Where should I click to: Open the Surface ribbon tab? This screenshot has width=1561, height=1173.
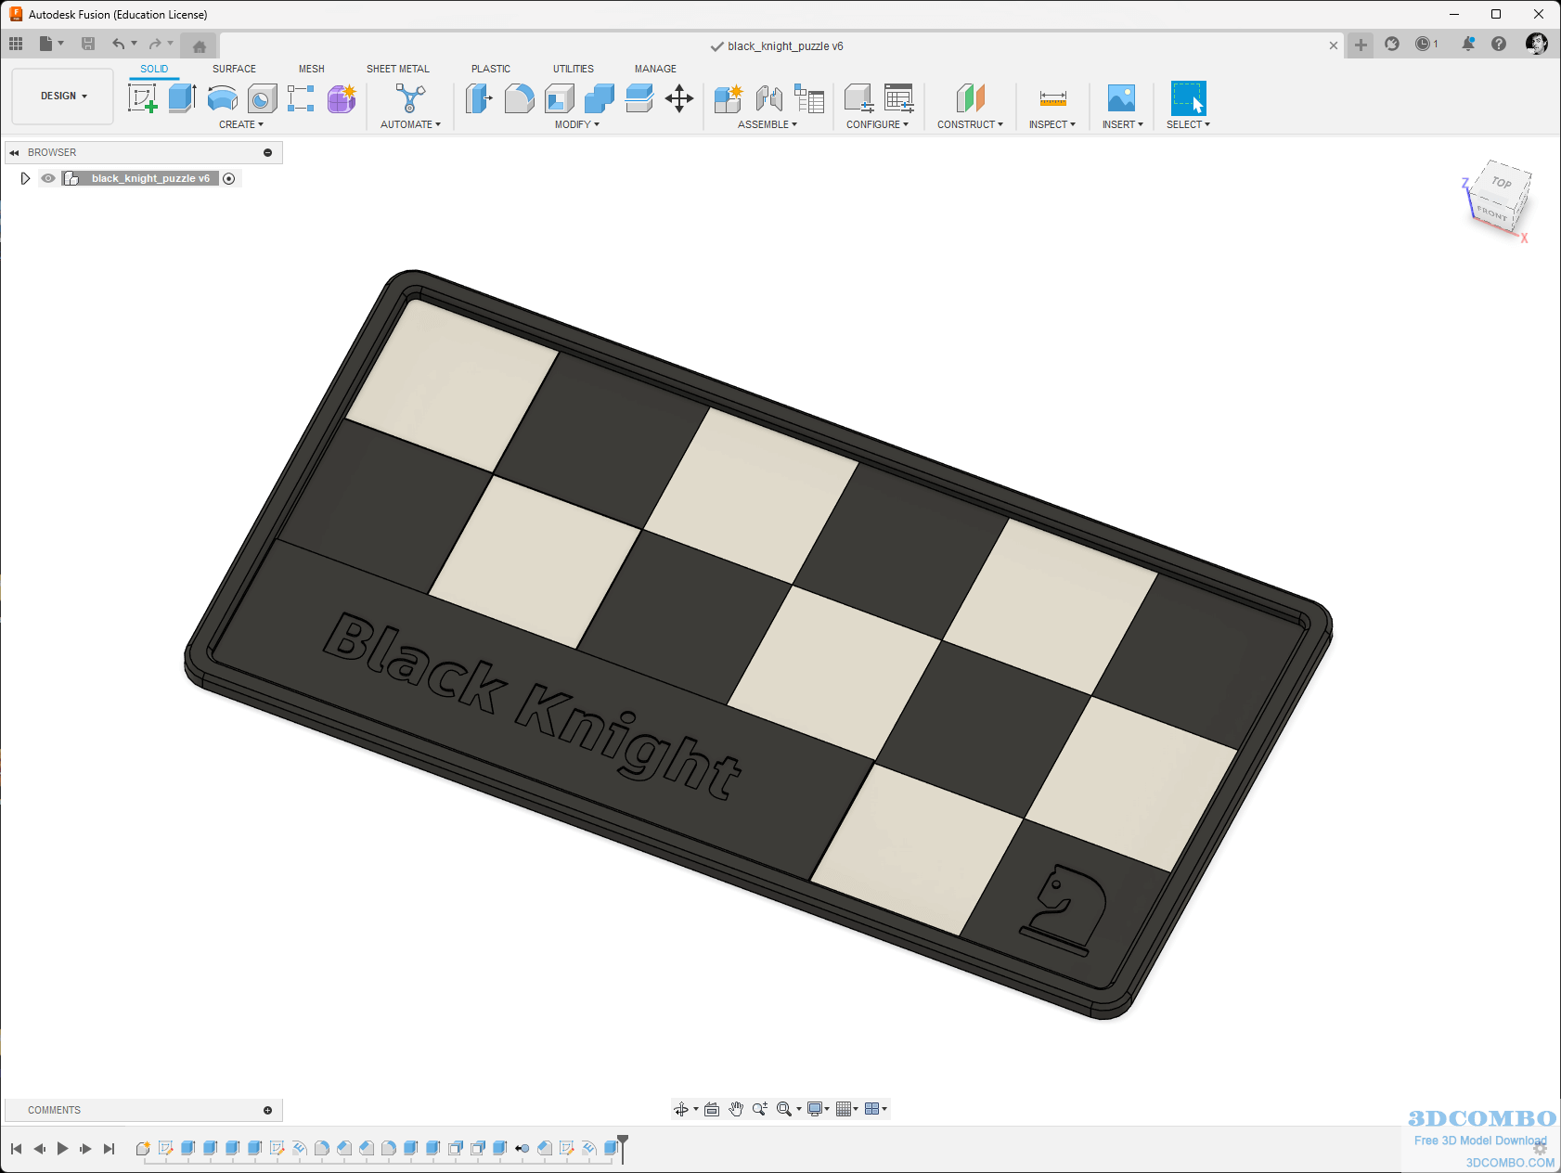(233, 68)
